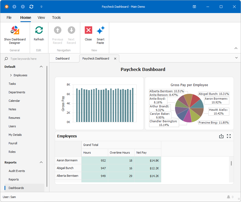Select the Alberta Berntsen row header

(68, 176)
